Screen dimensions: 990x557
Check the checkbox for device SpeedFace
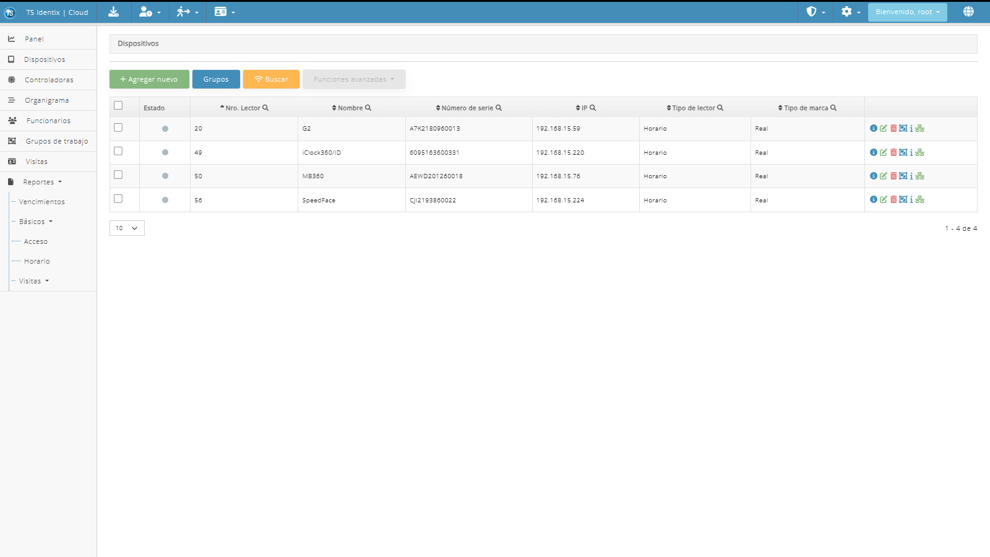[118, 199]
